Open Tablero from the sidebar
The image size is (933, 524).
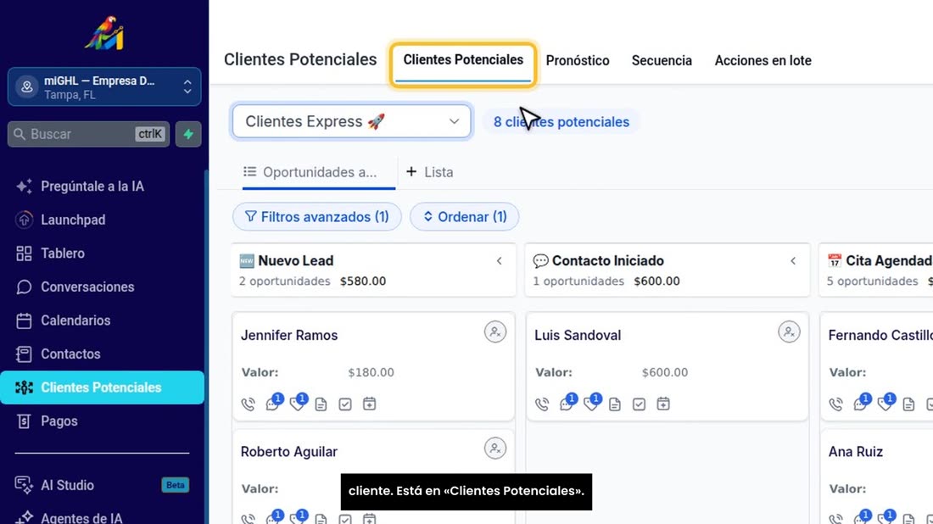point(63,254)
